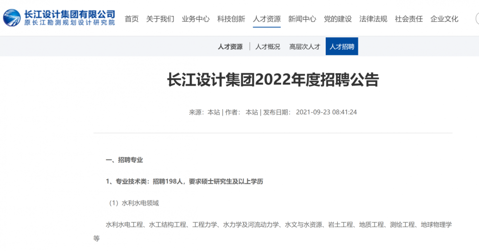The image size is (479, 251).
Task: Click the subheading （1）水利水电领域
Action: tap(132, 203)
